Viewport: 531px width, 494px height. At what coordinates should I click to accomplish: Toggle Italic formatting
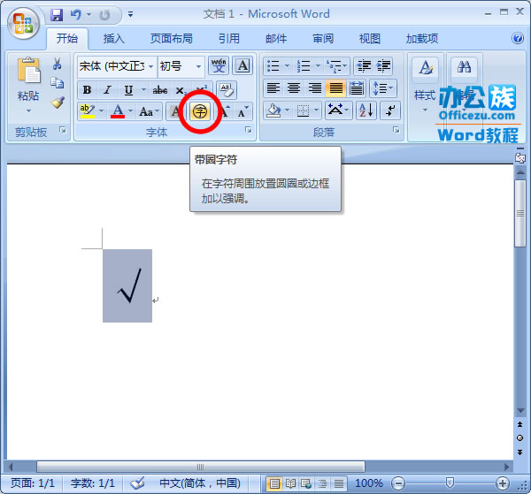click(107, 90)
